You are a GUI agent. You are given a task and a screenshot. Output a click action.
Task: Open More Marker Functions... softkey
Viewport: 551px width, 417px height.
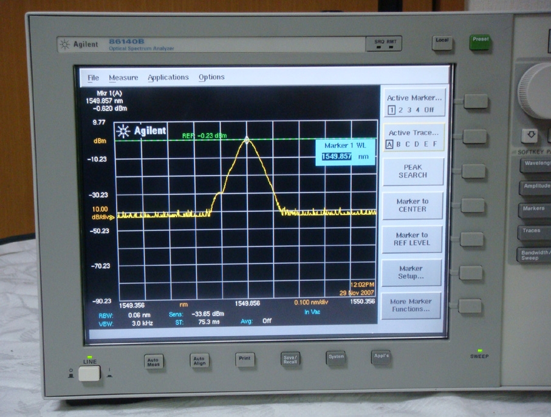click(x=411, y=305)
